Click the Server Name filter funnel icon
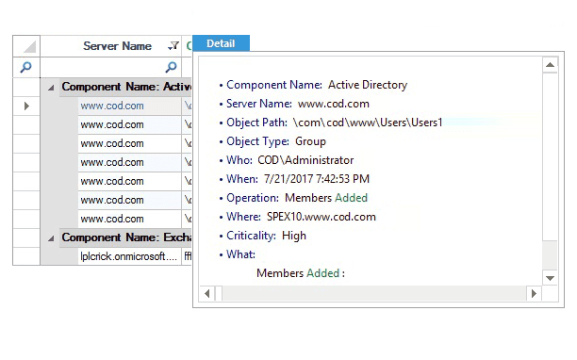This screenshot has height=360, width=577. [173, 46]
